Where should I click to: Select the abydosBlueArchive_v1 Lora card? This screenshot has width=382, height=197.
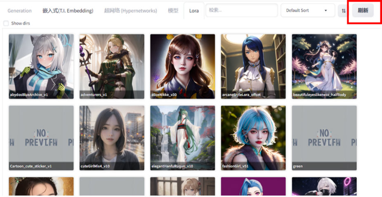(x=41, y=66)
